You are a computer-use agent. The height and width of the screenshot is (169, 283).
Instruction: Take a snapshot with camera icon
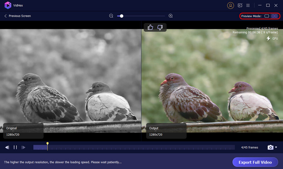coord(270,147)
